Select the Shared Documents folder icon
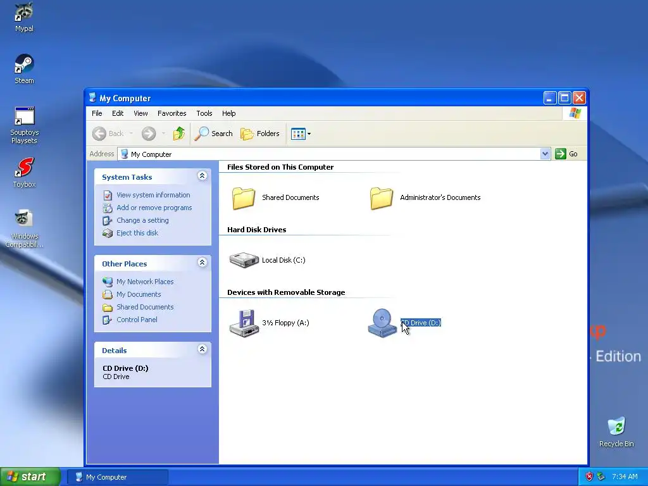648x486 pixels. coord(244,197)
